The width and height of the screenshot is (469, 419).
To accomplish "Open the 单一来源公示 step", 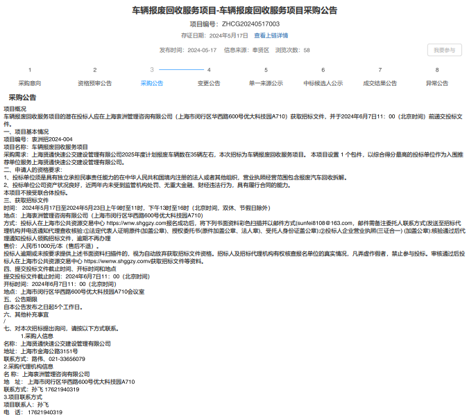I will 266,83.
